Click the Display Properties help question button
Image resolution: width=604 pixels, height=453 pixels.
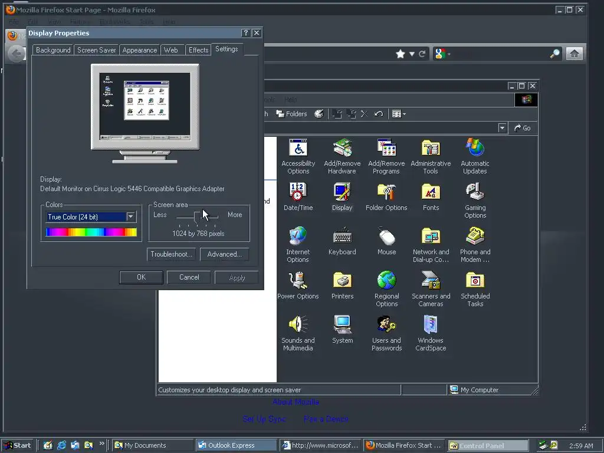click(x=246, y=33)
